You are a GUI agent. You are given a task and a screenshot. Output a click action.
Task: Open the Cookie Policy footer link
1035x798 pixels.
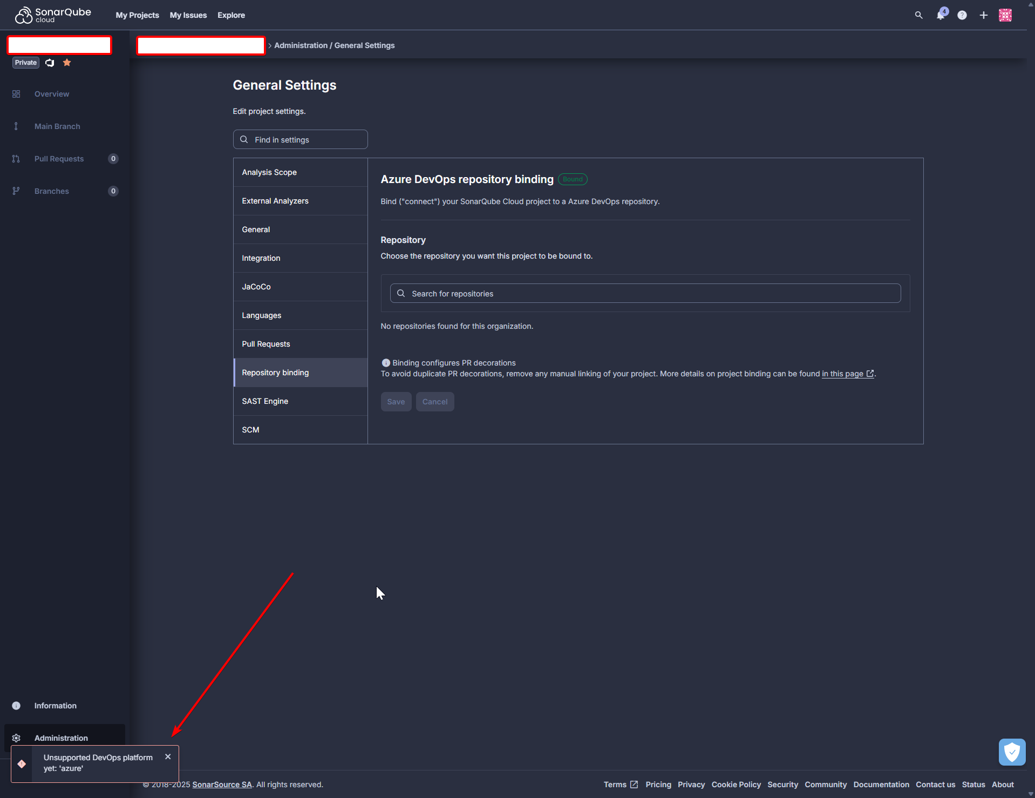[736, 785]
